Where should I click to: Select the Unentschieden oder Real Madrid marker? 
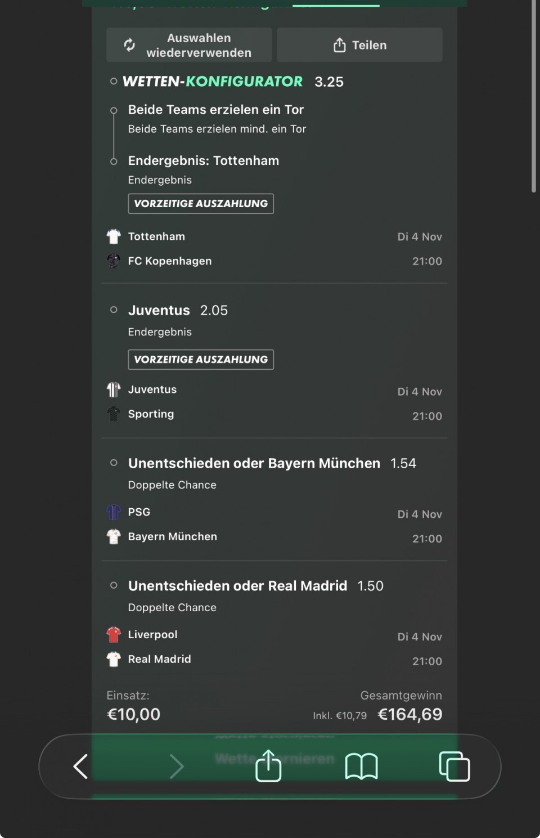(x=114, y=585)
